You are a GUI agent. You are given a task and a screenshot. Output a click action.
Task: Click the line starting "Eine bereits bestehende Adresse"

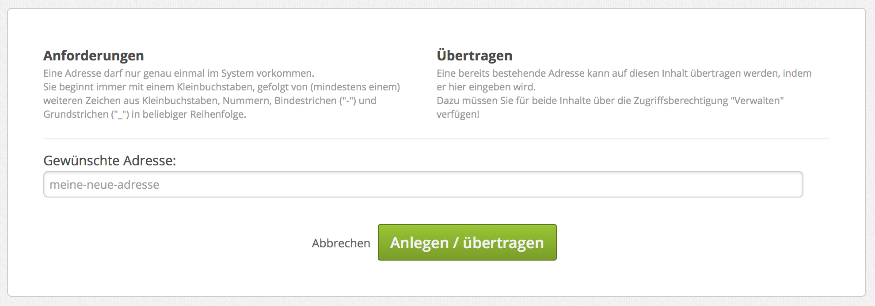point(624,73)
